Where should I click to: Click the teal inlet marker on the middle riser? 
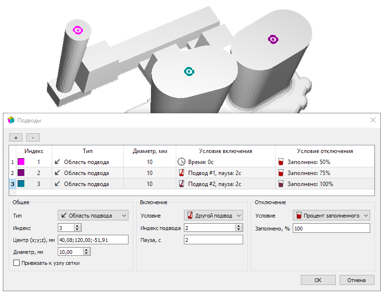click(189, 72)
